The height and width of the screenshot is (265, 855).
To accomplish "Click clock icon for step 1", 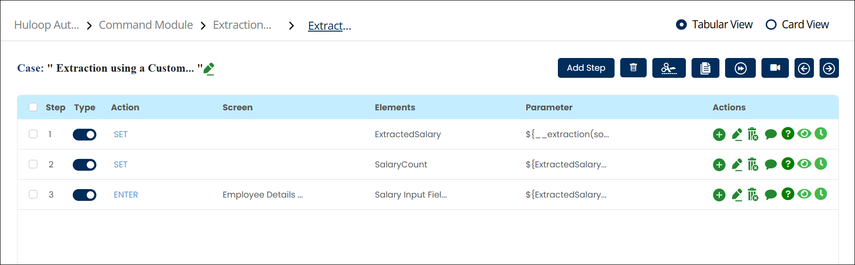I will [821, 133].
